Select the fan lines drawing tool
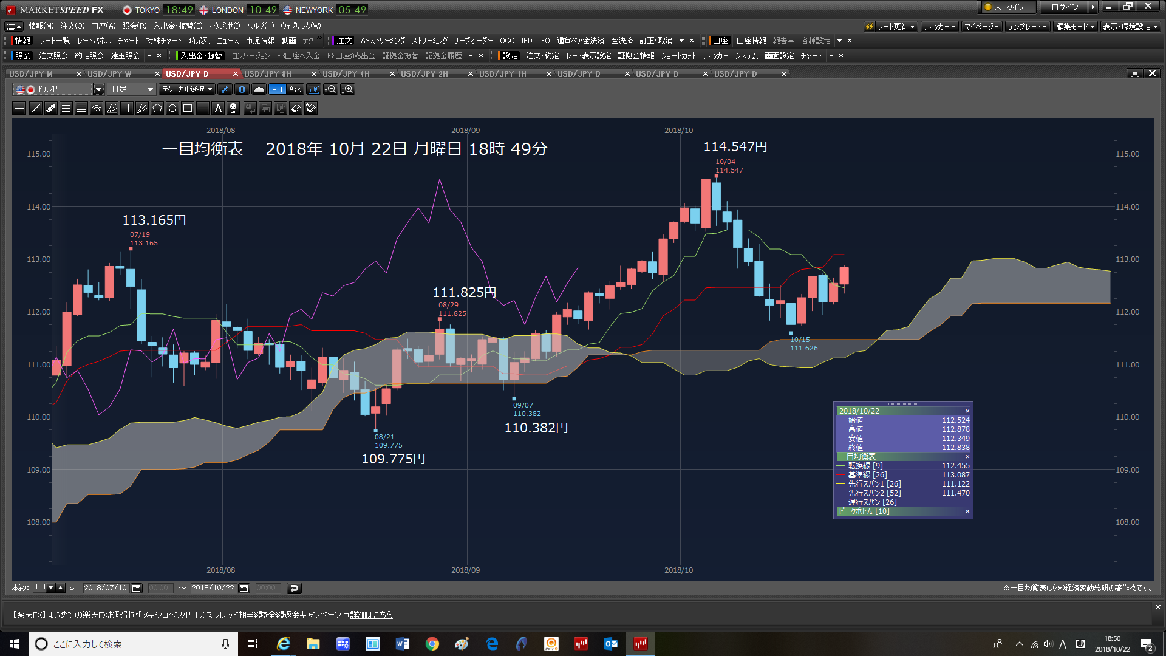Image resolution: width=1166 pixels, height=656 pixels. coord(112,109)
